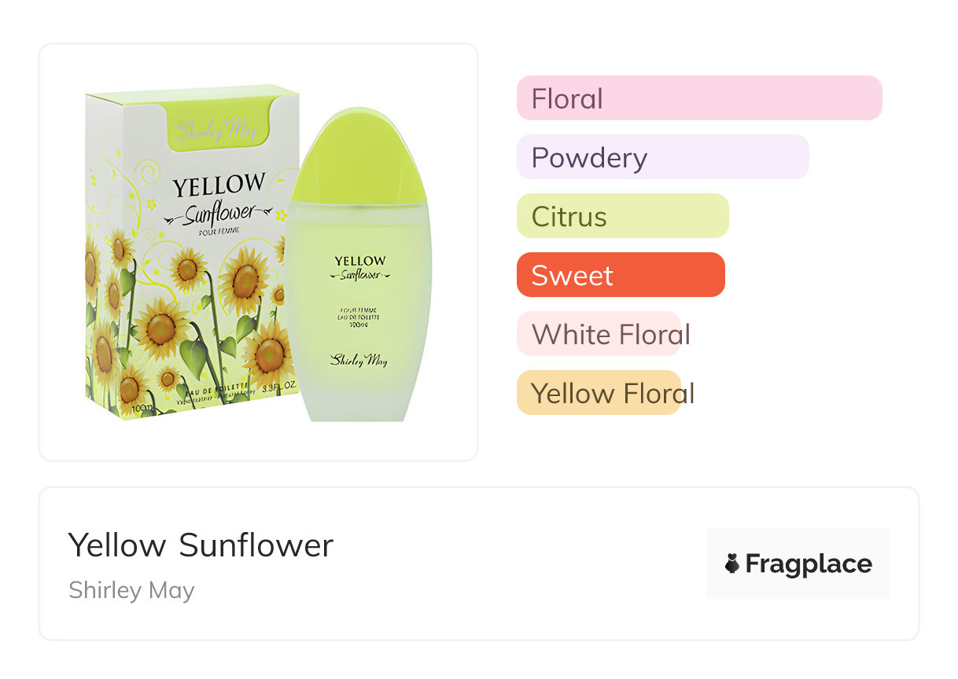Screen dimensions: 958x679
Task: Click the Yellow Floral accord bar
Action: click(x=599, y=393)
